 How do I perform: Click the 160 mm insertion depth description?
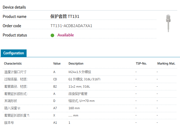coord(74,108)
